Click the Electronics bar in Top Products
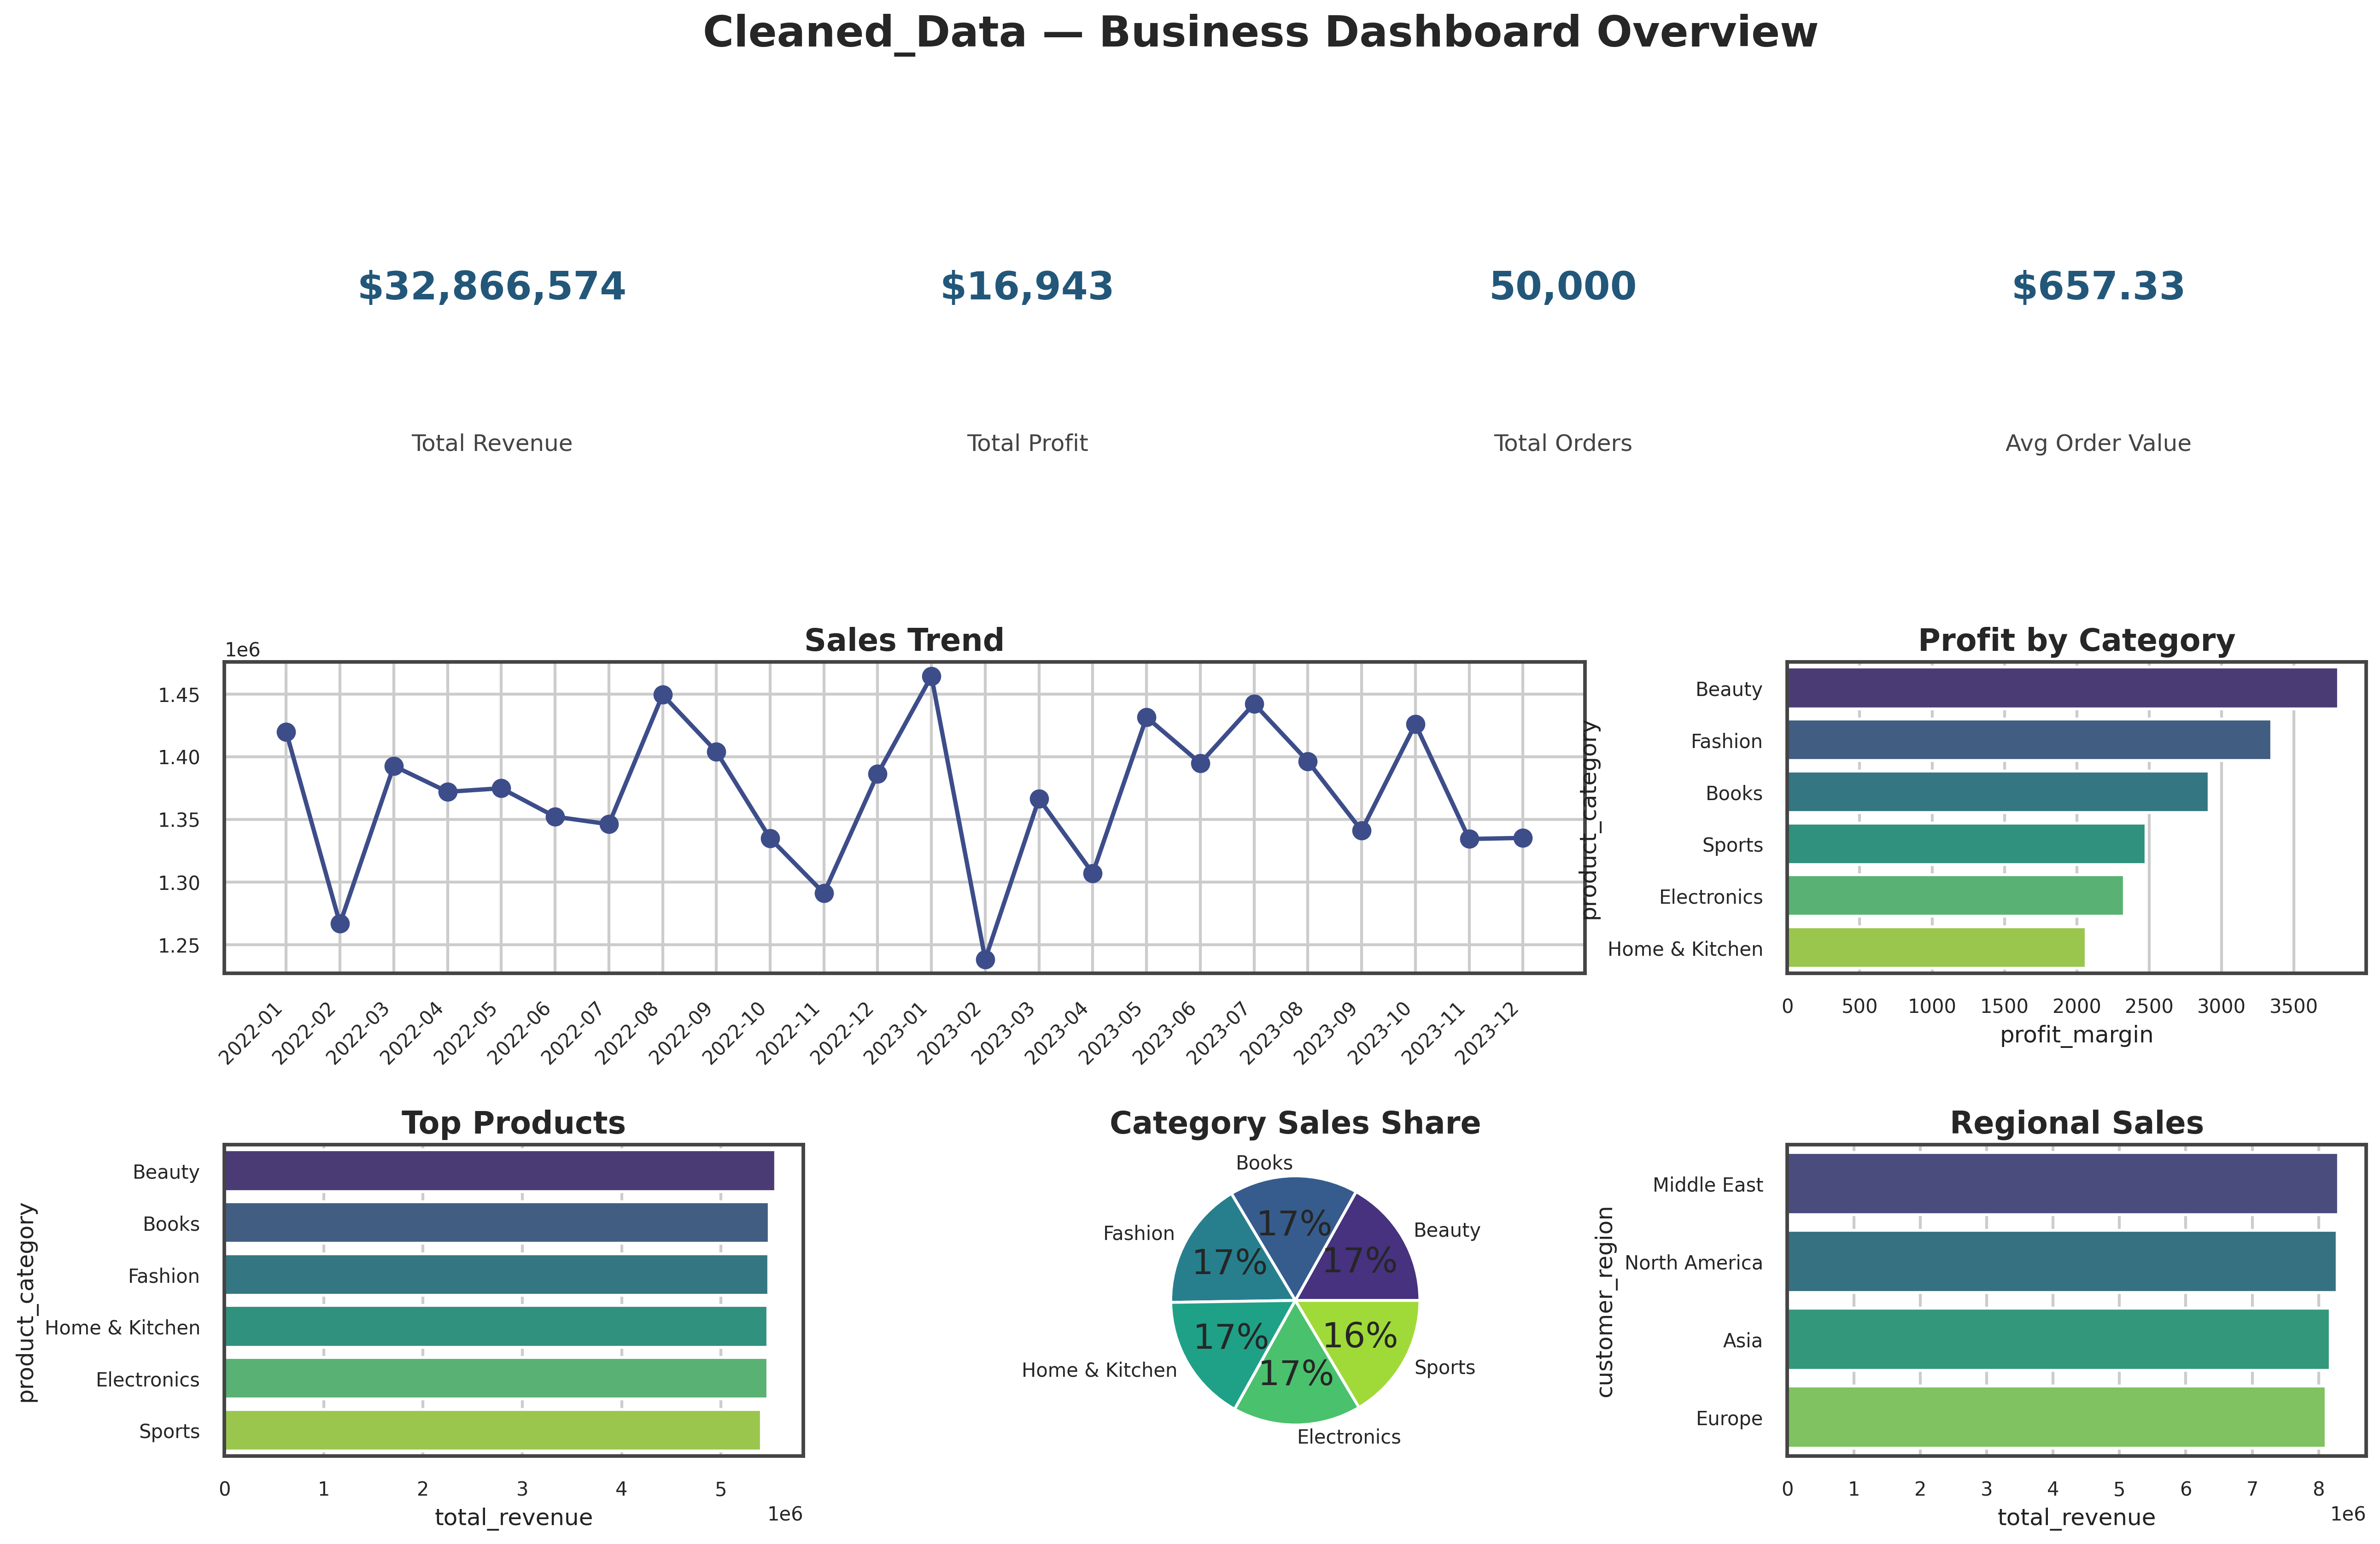Image resolution: width=2380 pixels, height=1544 pixels. pyautogui.click(x=495, y=1379)
